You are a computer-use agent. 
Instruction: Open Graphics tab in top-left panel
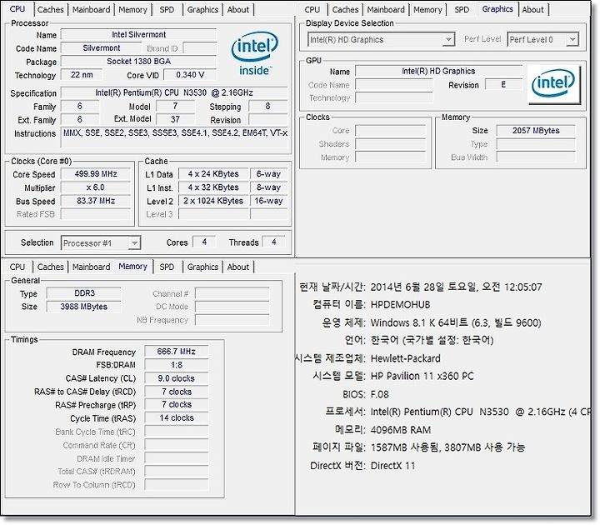tap(202, 9)
